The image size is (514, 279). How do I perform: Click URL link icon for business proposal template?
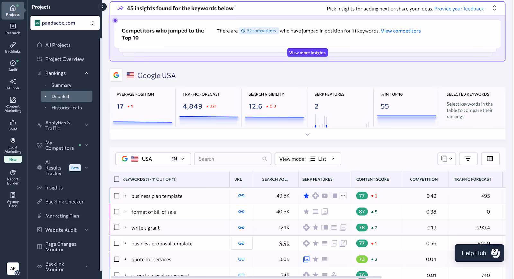point(241,243)
